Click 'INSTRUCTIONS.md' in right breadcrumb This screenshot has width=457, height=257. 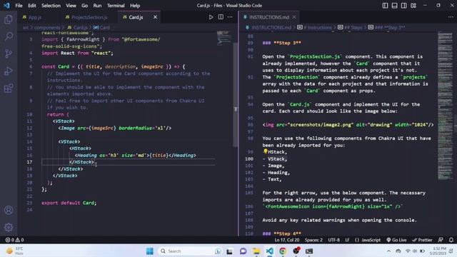click(271, 27)
